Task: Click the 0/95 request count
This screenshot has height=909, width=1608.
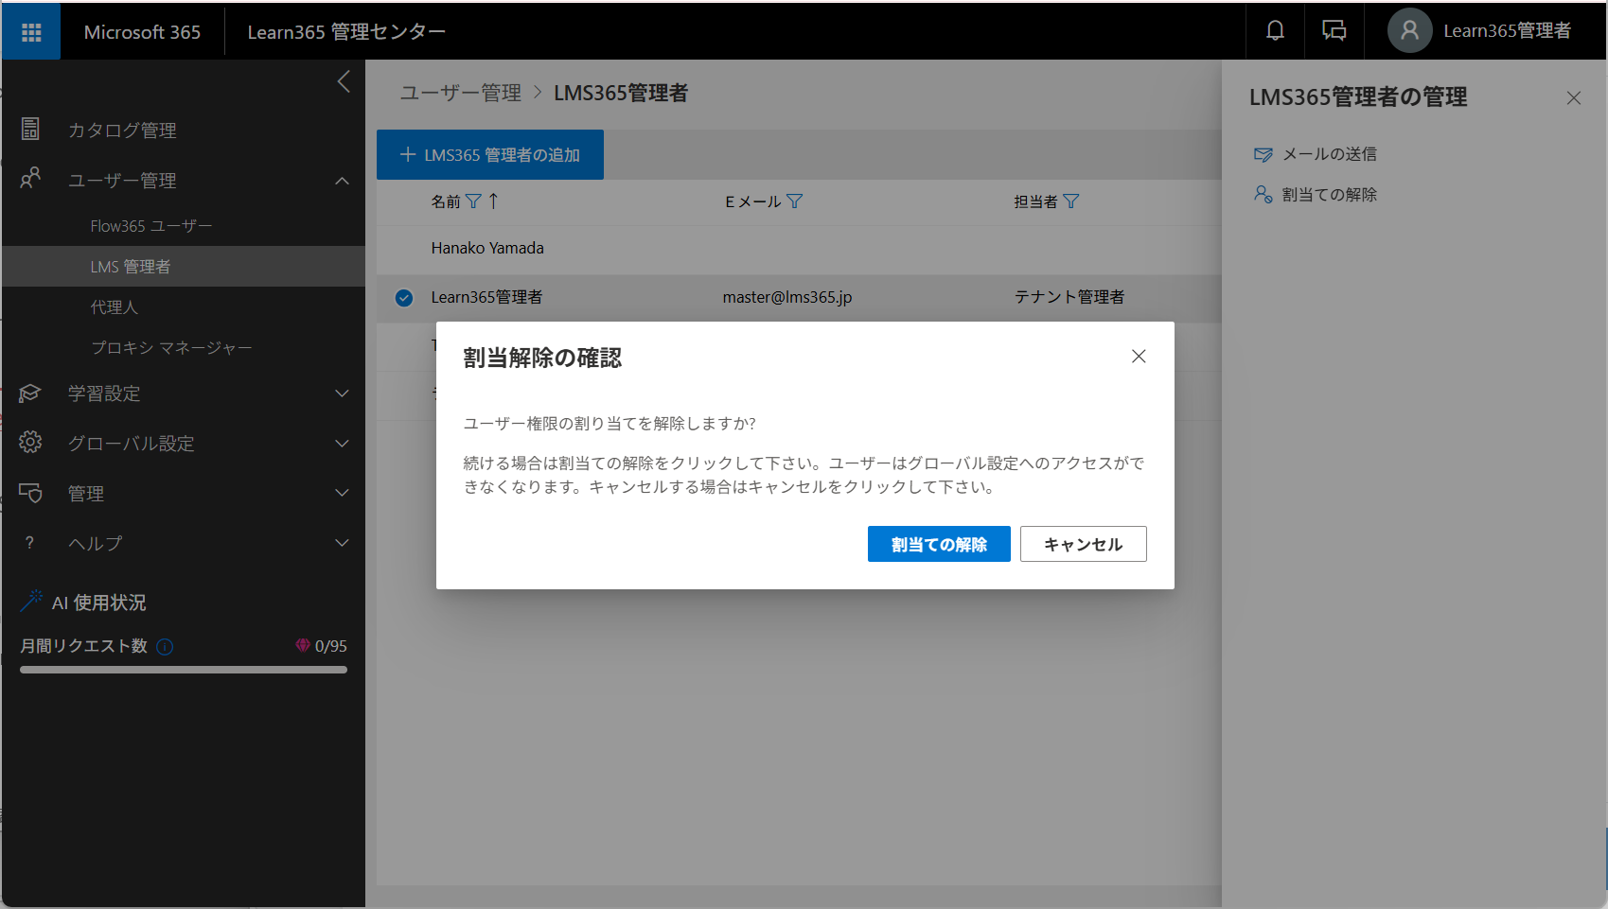Action: coord(330,646)
